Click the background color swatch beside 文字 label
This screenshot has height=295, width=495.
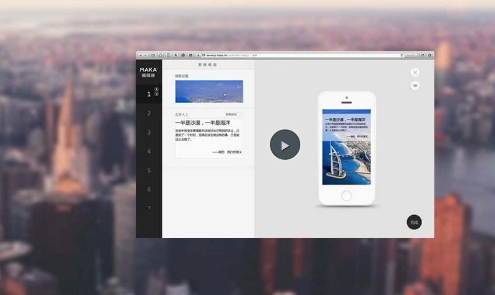240,114
